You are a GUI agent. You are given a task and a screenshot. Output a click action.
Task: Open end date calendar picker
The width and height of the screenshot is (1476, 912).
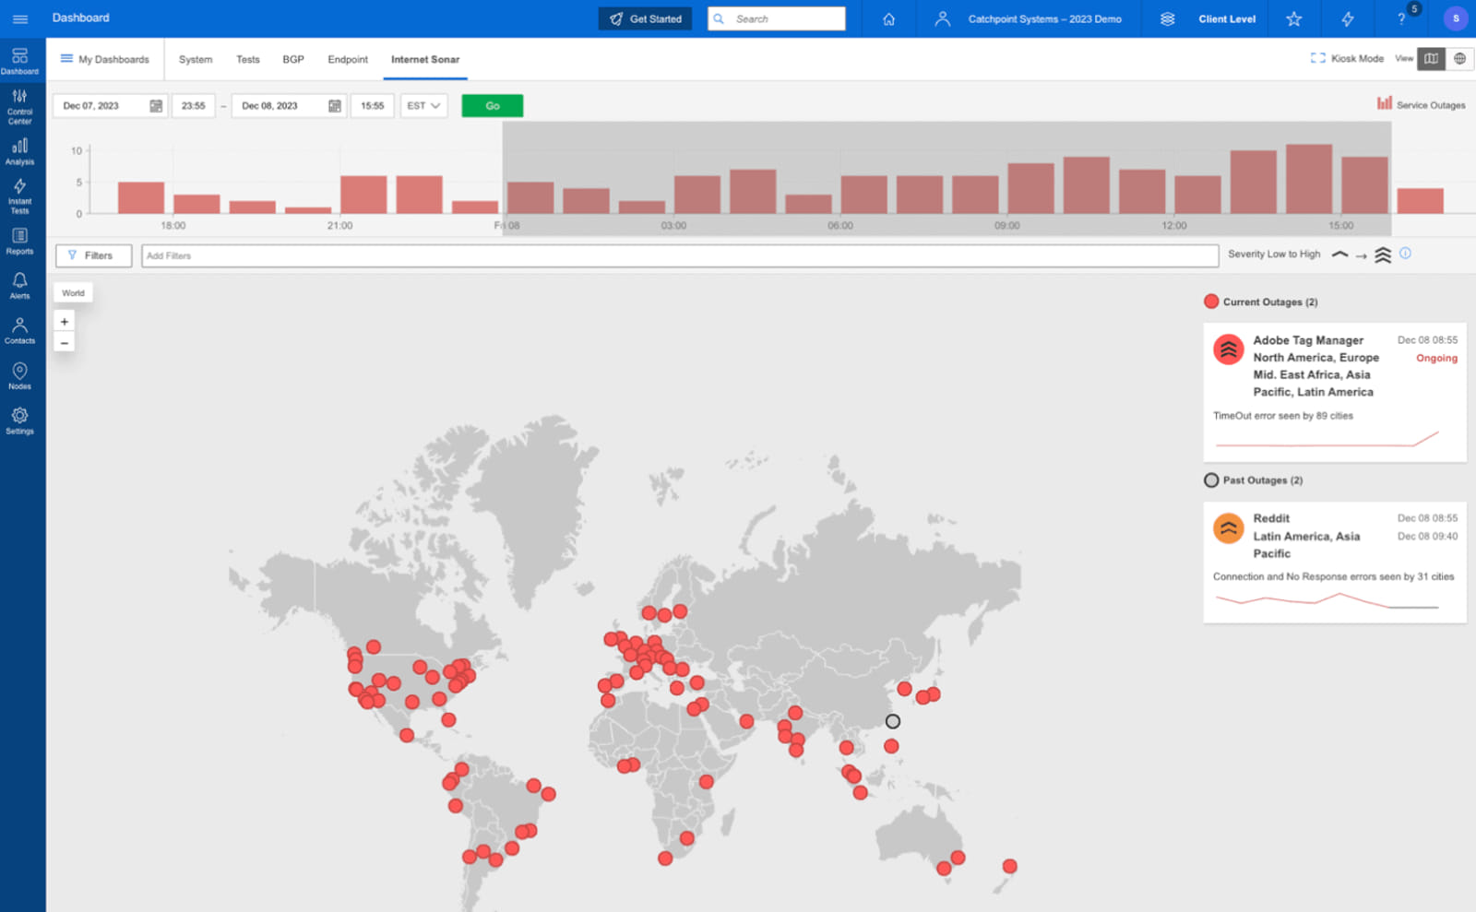[x=335, y=106]
